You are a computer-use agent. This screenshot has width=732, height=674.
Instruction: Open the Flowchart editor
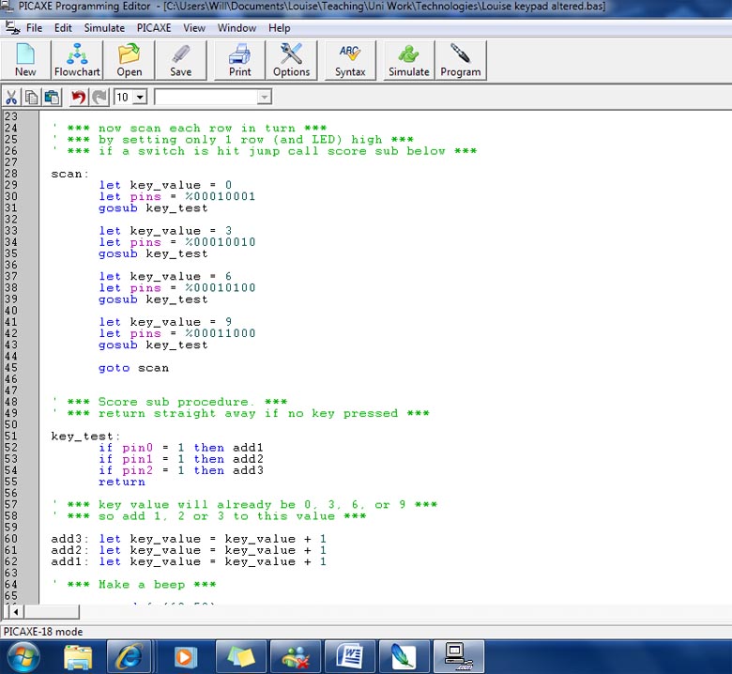click(x=77, y=60)
